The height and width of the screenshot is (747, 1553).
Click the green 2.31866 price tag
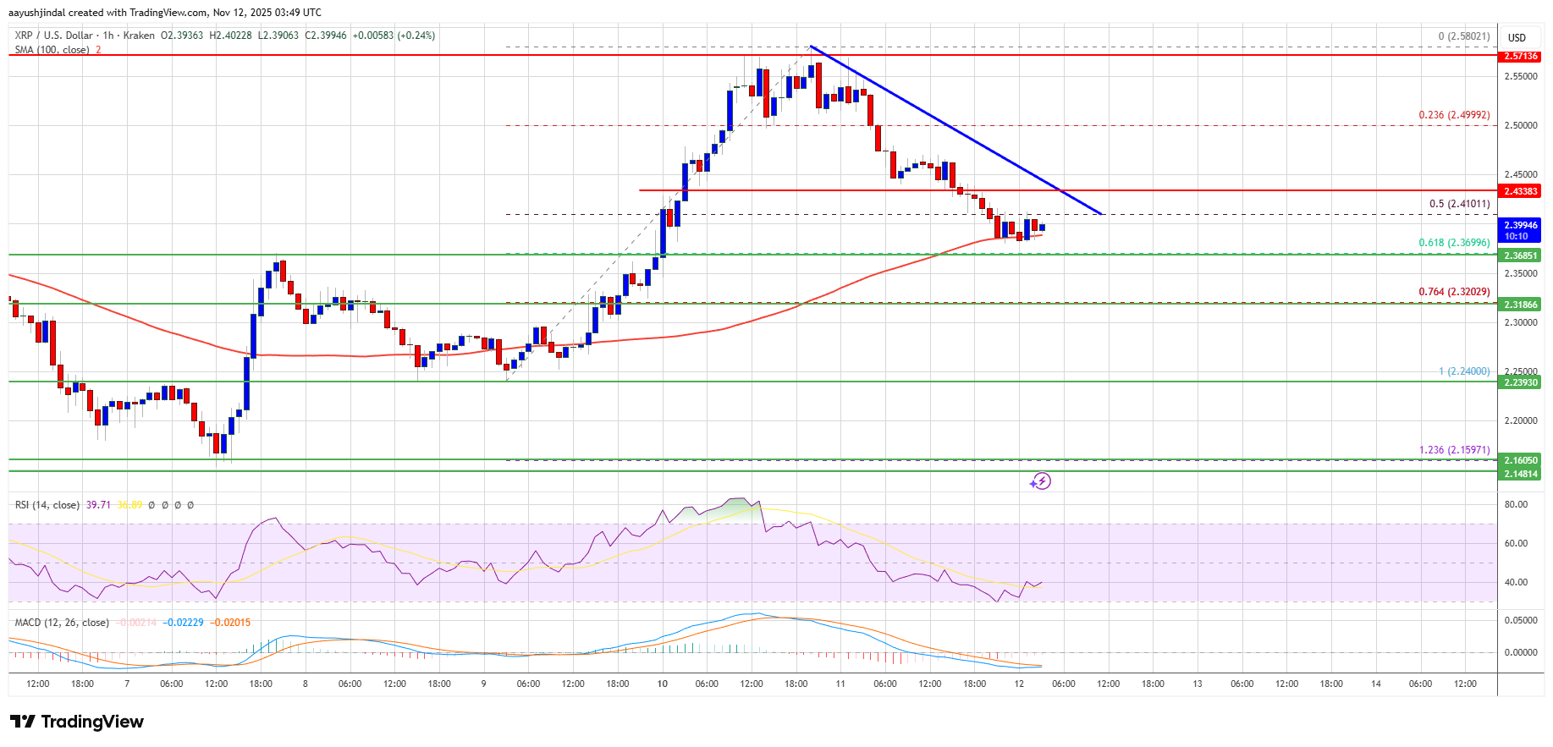1520,305
